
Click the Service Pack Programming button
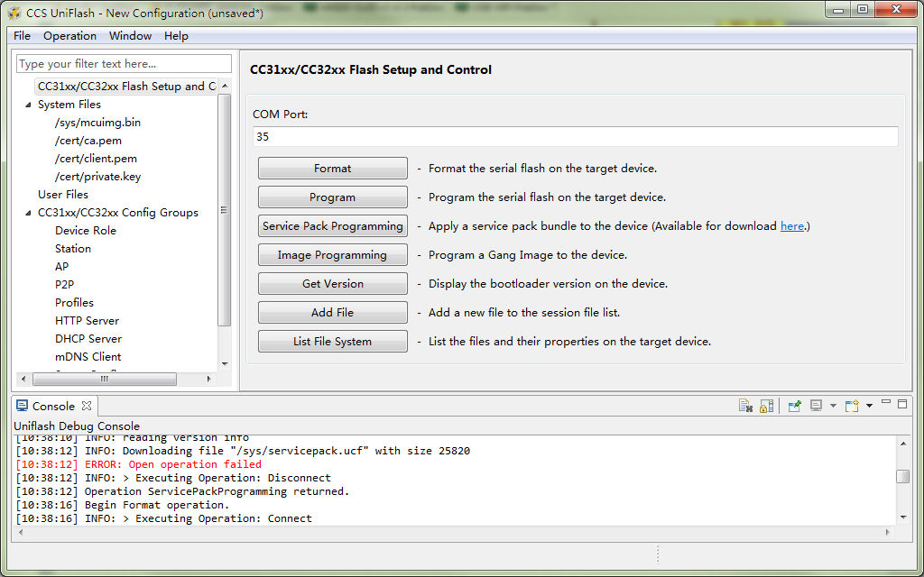(332, 226)
